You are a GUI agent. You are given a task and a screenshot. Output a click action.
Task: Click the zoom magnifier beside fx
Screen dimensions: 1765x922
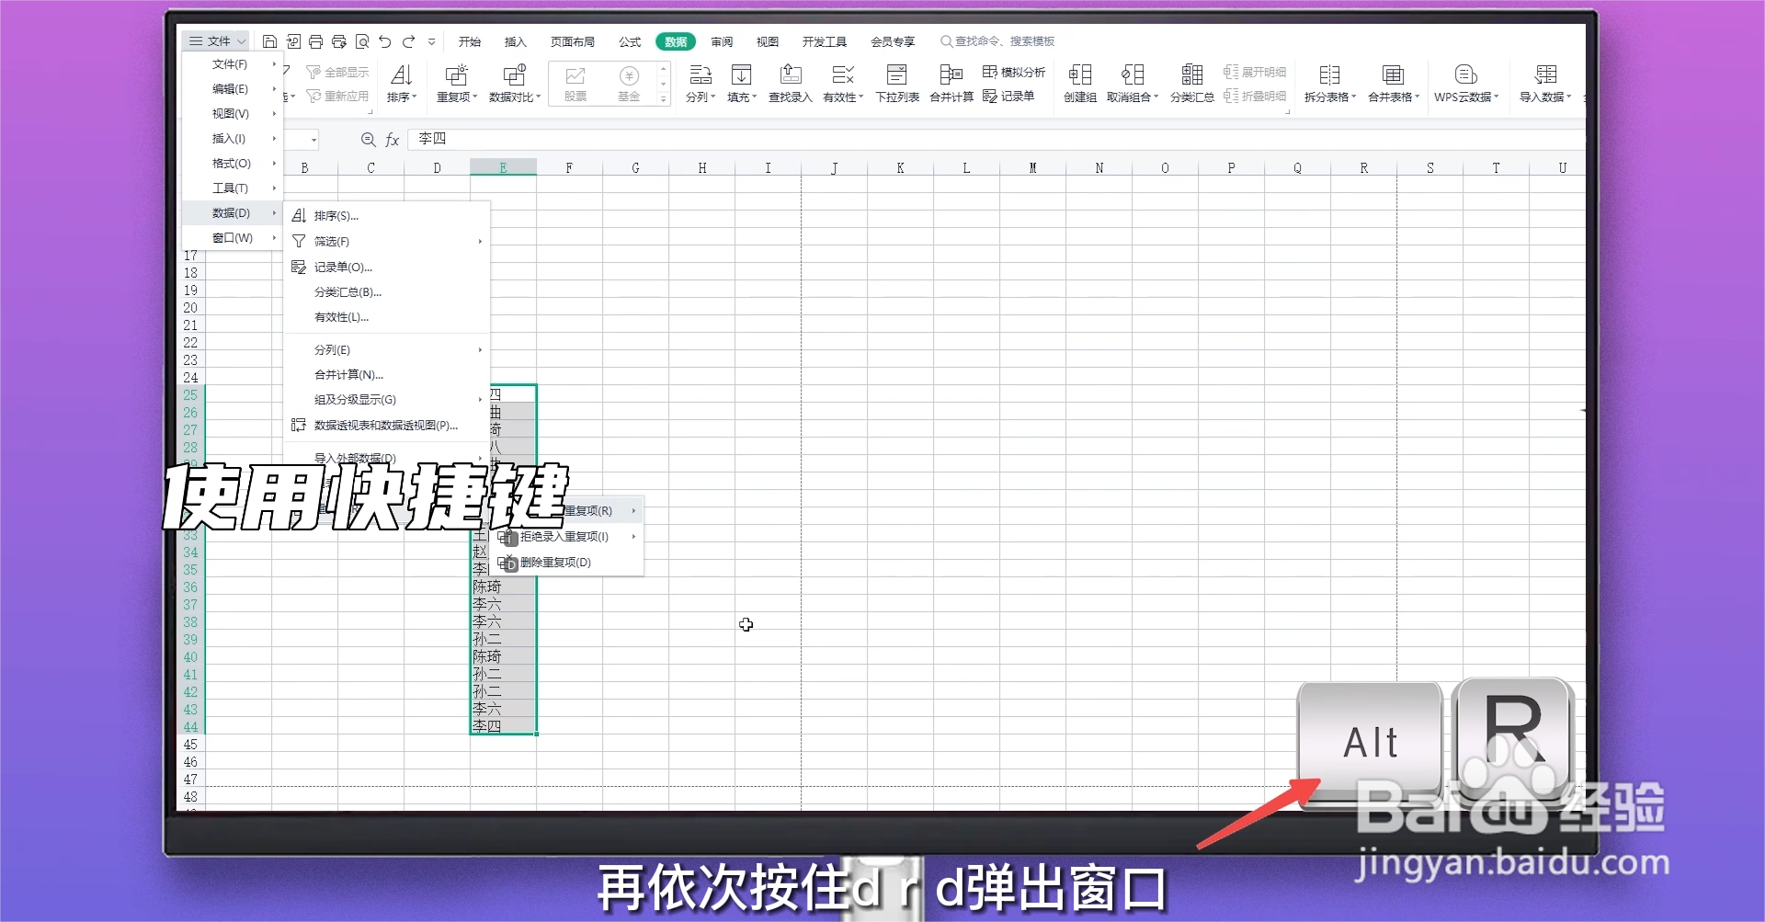pos(368,139)
